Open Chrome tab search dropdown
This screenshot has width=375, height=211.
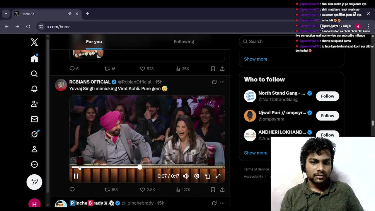pos(6,14)
